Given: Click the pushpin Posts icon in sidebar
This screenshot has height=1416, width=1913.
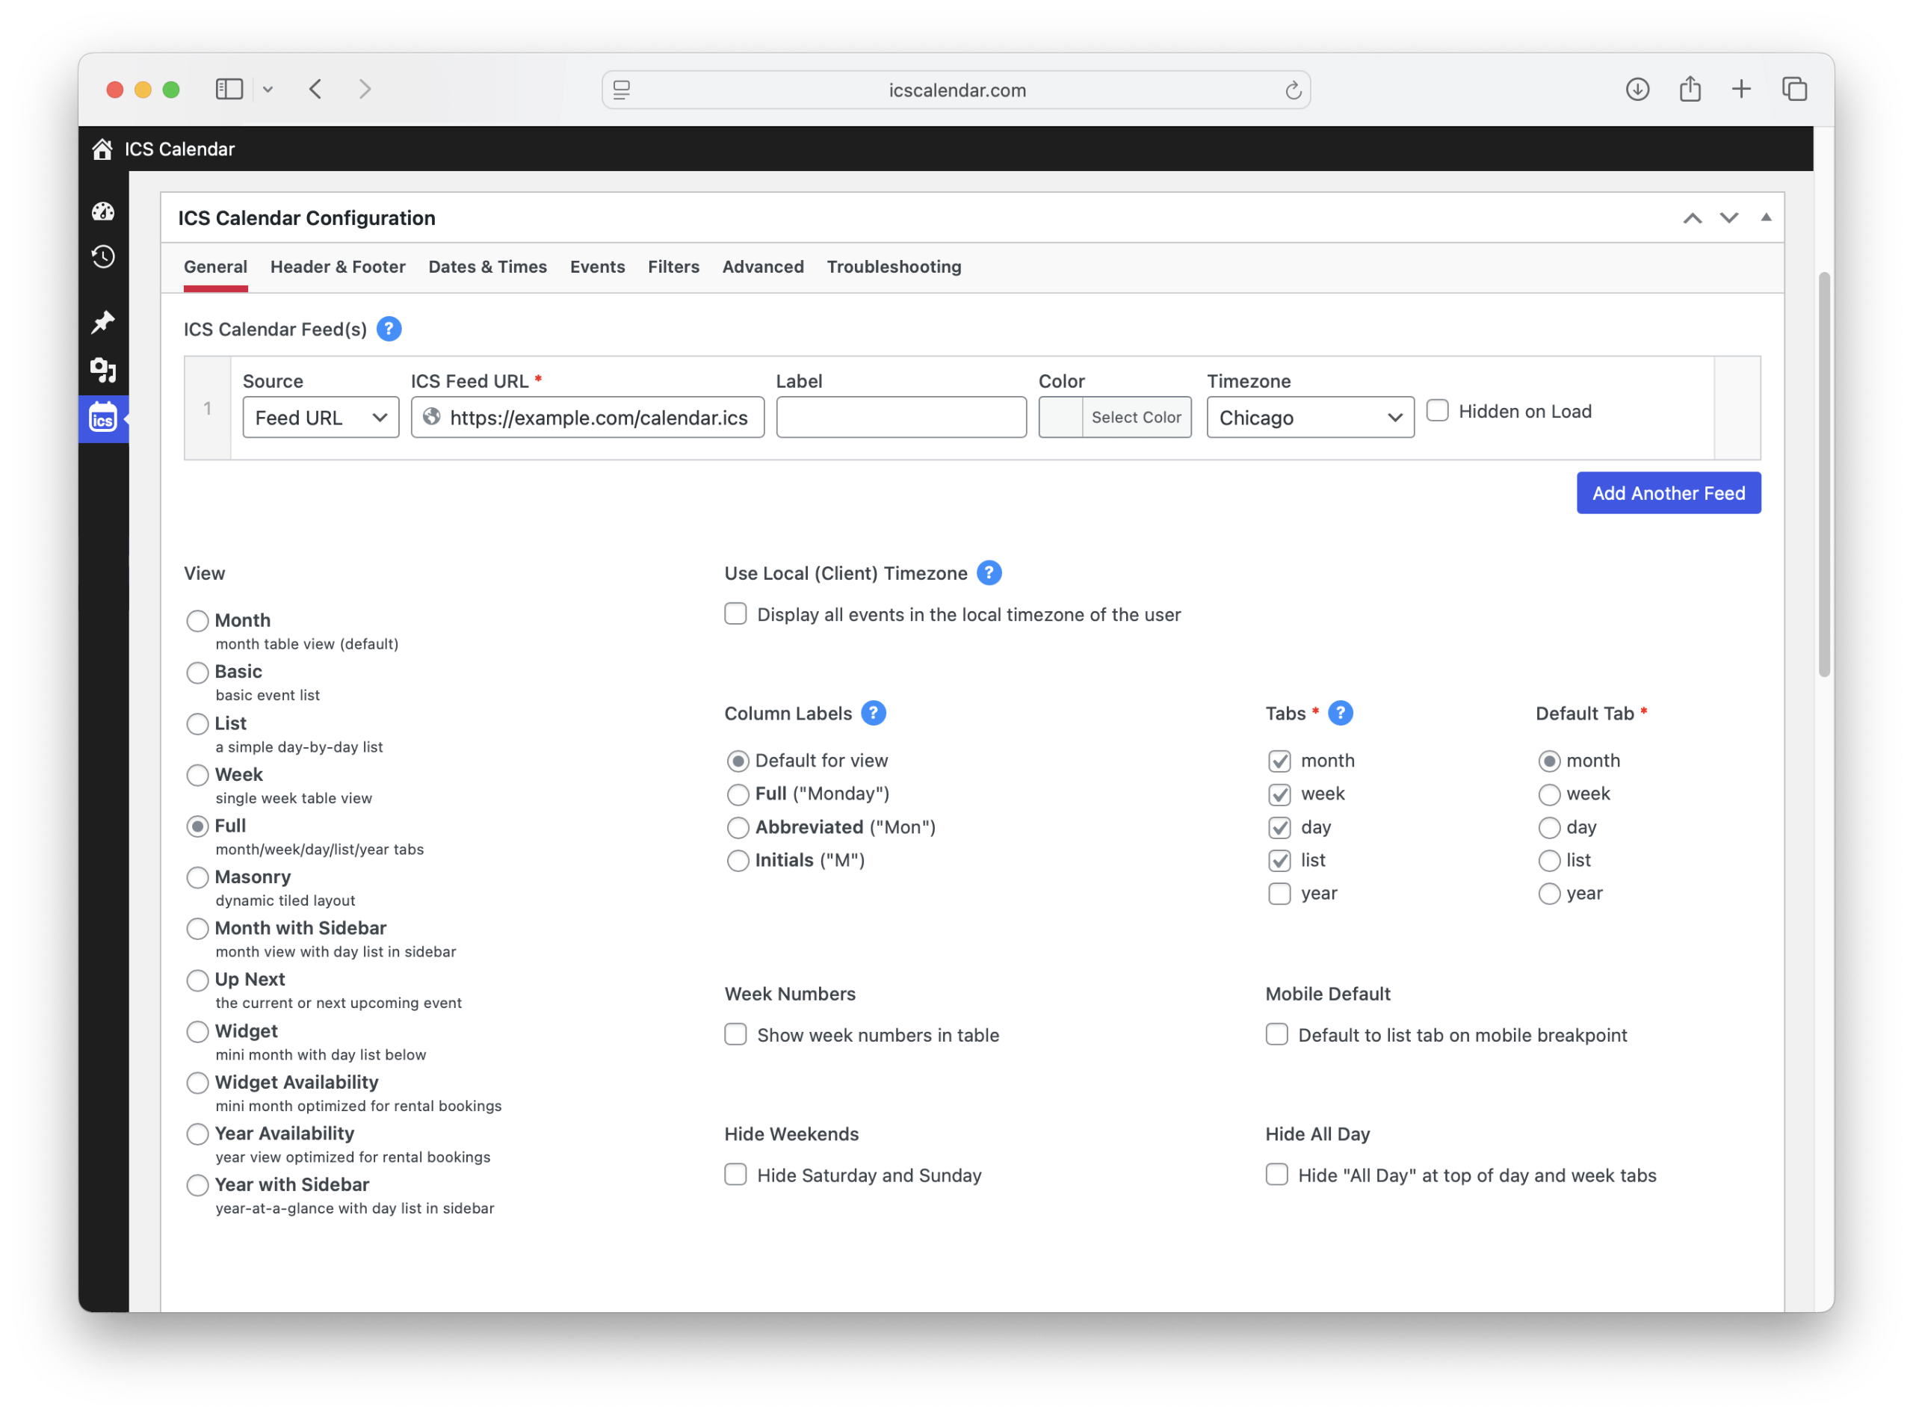Looking at the screenshot, I should click(x=103, y=322).
